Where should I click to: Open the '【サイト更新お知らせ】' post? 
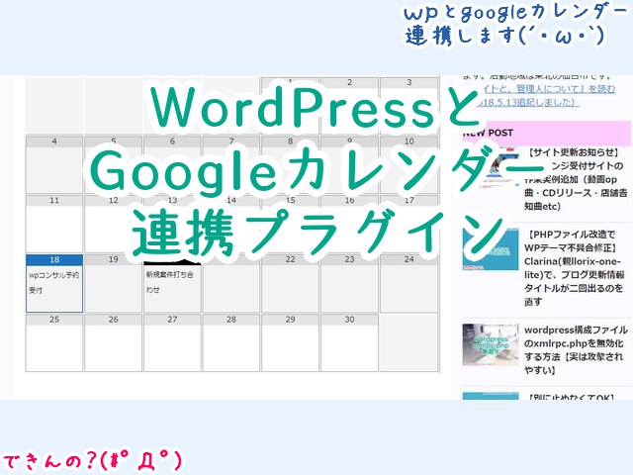pyautogui.click(x=576, y=179)
